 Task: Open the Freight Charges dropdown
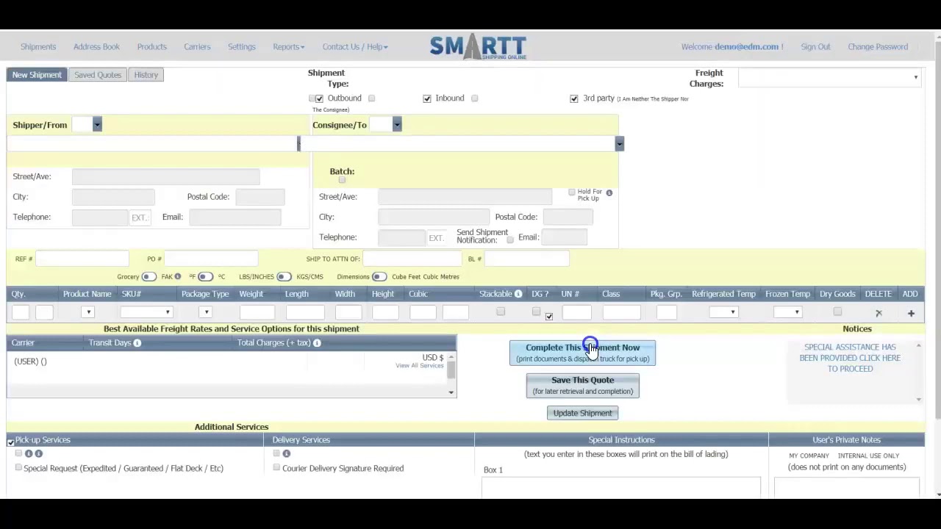[x=830, y=77]
